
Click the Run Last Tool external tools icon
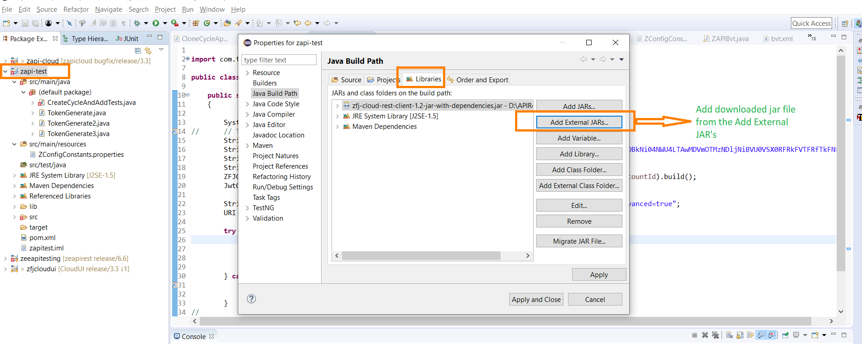coord(175,23)
